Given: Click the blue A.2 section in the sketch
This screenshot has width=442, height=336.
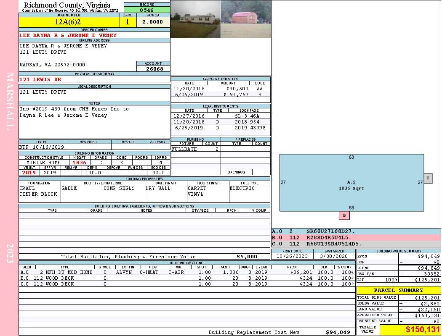Looking at the screenshot, I should coord(351,183).
